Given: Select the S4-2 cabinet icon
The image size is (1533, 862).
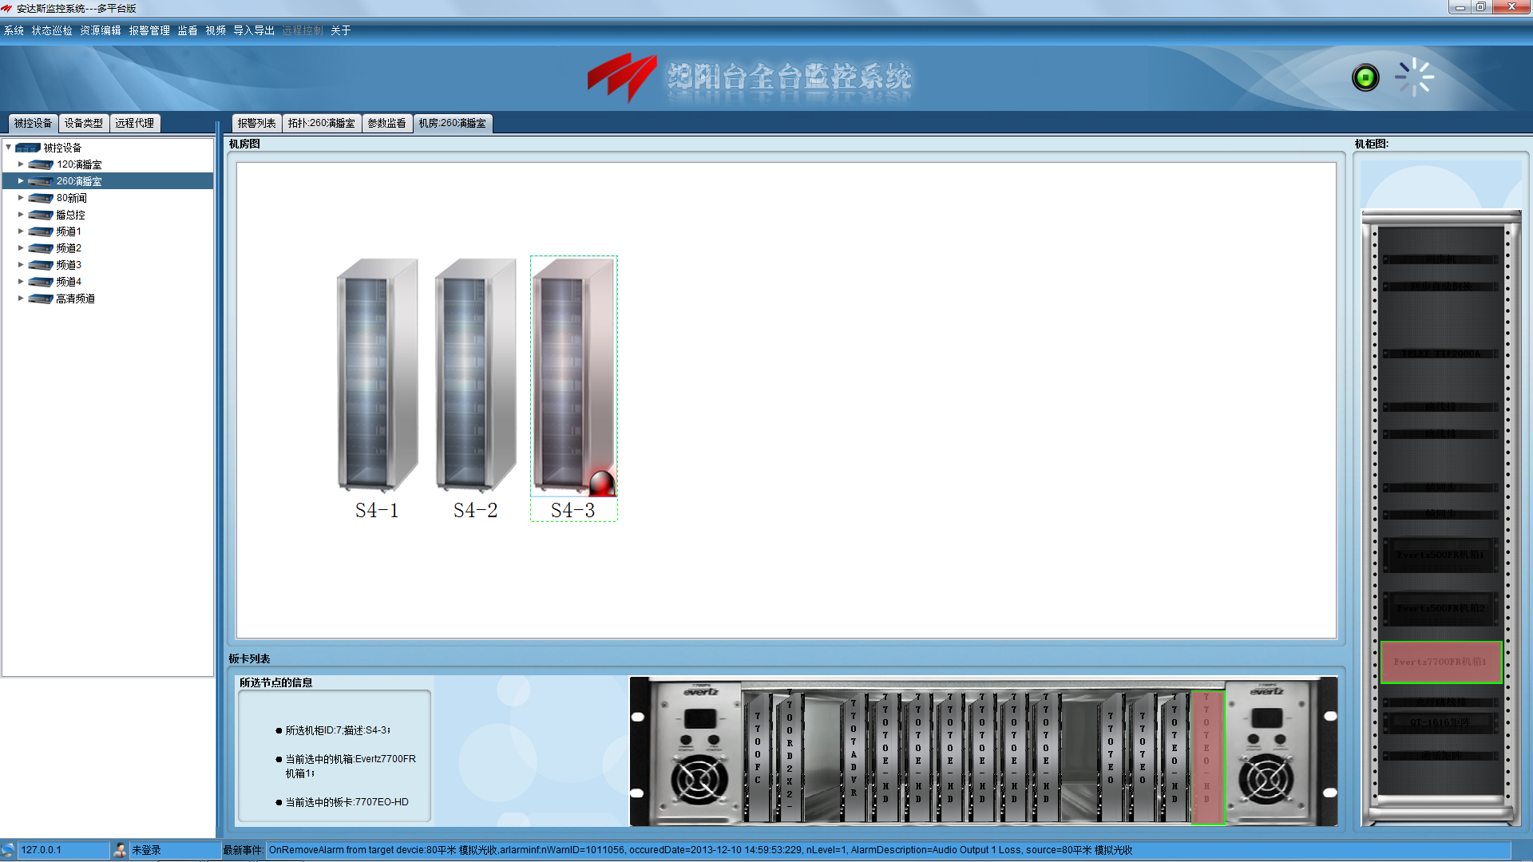Looking at the screenshot, I should [x=475, y=375].
